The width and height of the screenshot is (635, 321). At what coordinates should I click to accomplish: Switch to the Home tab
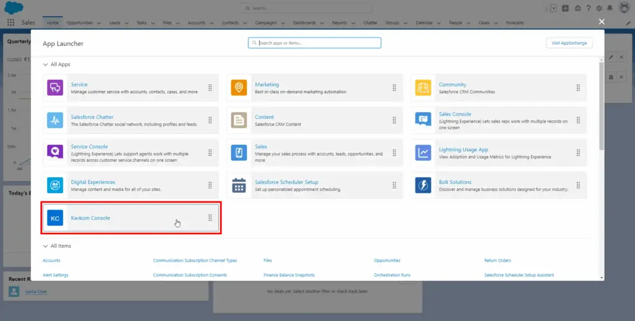click(53, 23)
